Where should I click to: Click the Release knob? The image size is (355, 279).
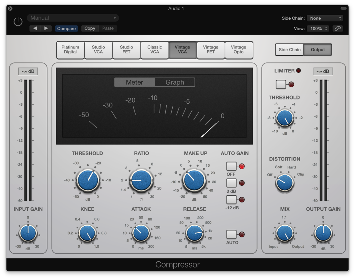click(x=194, y=234)
